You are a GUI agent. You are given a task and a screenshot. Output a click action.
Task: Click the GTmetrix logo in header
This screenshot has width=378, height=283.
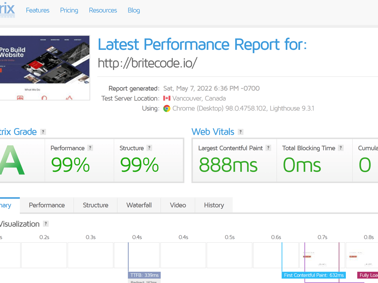(7, 10)
